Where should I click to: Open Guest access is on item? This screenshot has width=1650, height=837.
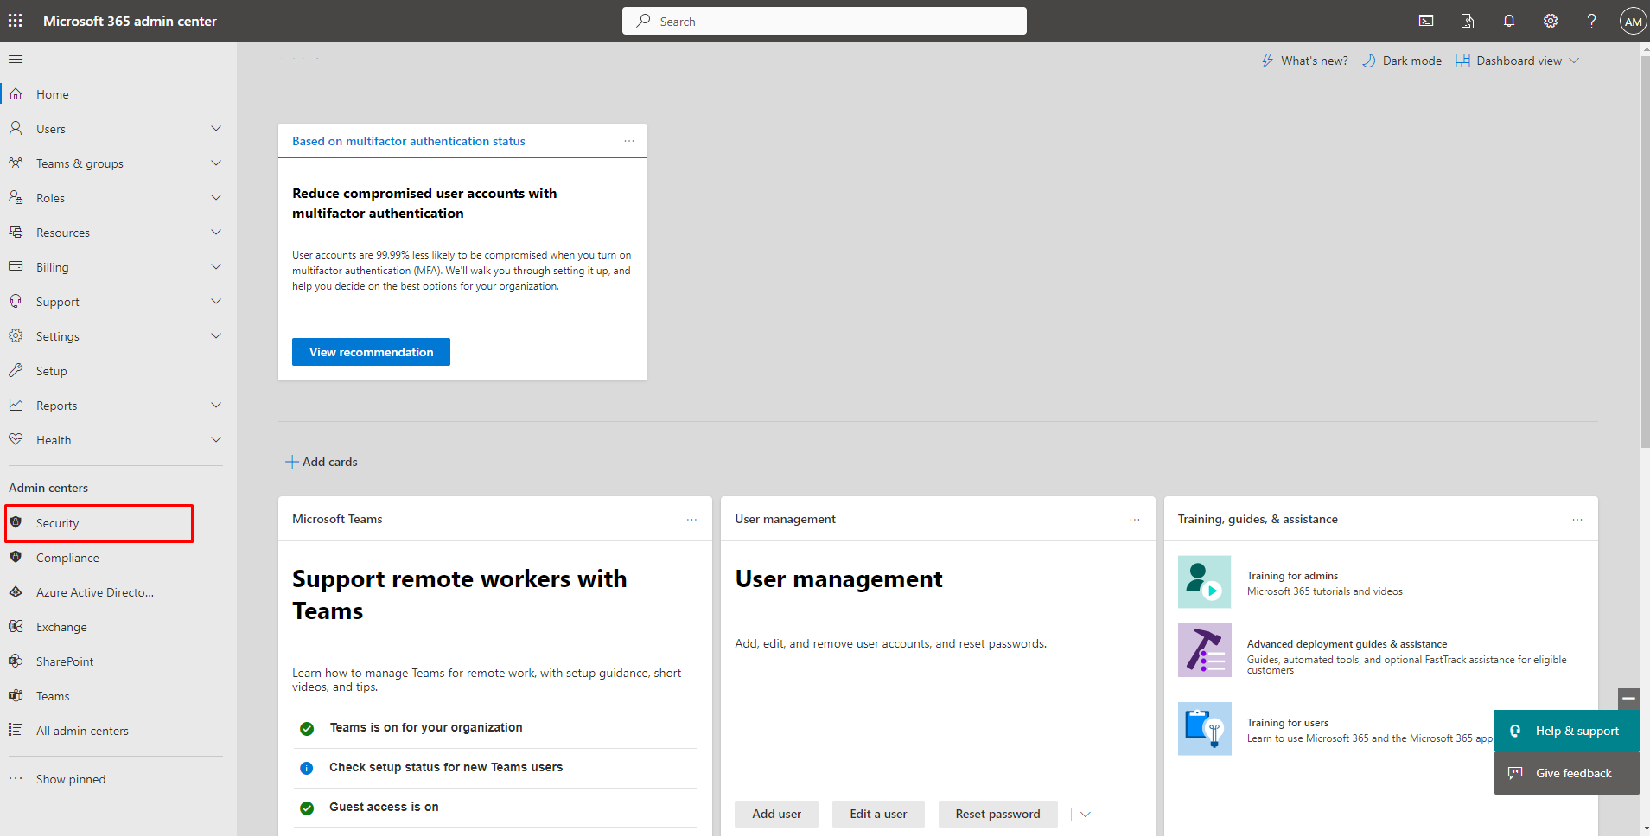(x=384, y=807)
